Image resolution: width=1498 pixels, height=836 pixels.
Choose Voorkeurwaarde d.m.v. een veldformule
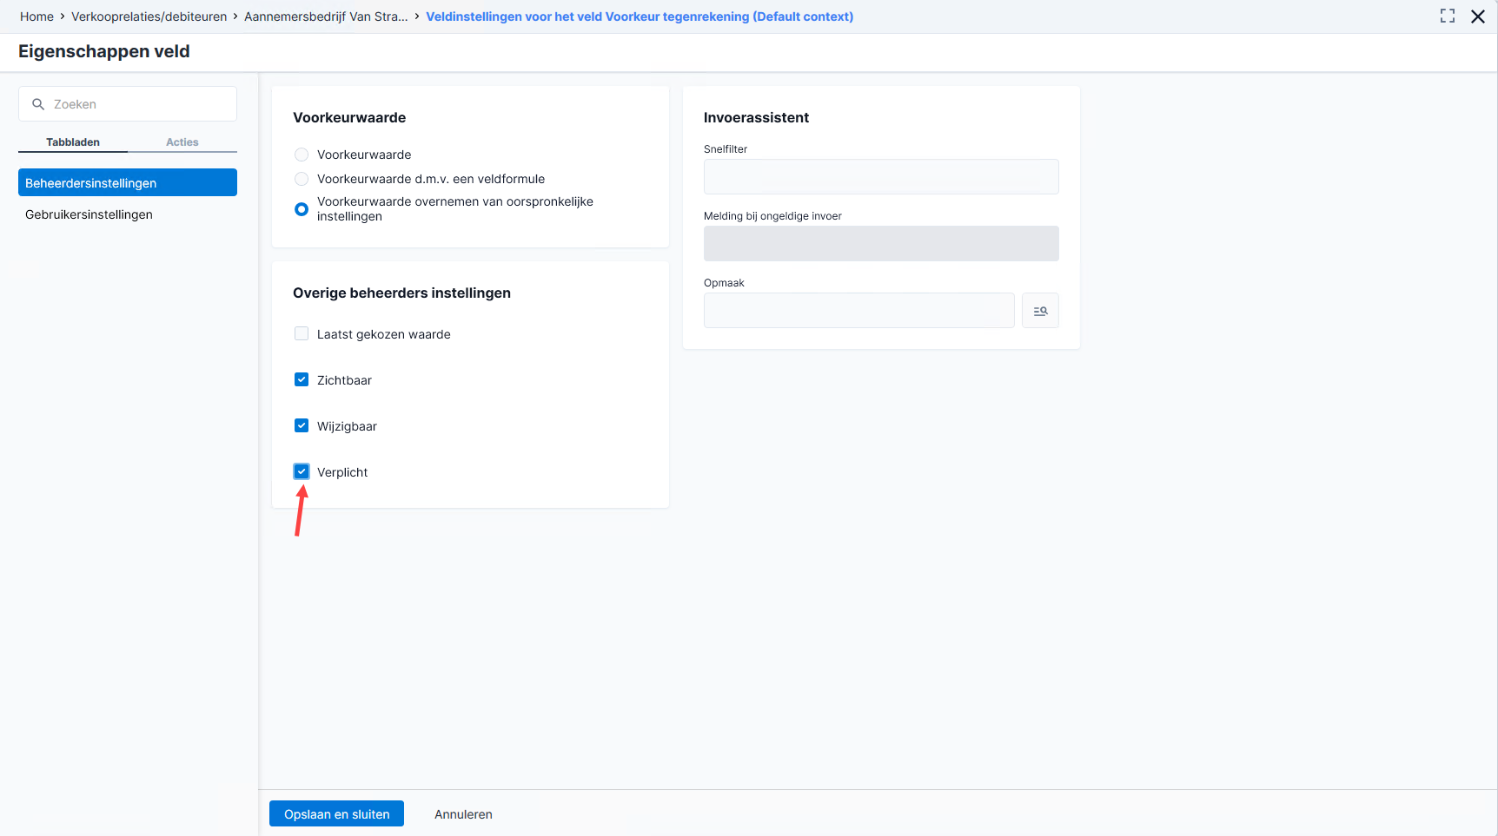coord(302,179)
